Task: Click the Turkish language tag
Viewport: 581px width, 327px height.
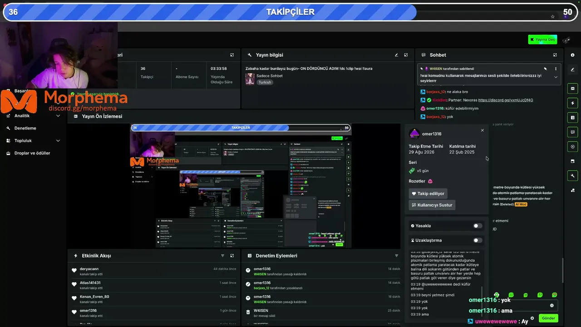Action: pyautogui.click(x=265, y=82)
